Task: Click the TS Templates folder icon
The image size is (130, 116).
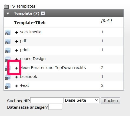Action: 6,7
